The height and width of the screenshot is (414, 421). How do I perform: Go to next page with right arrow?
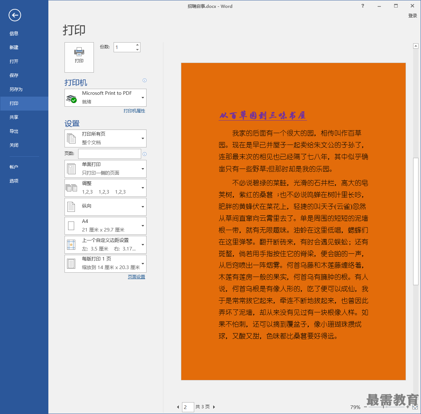tap(214, 407)
